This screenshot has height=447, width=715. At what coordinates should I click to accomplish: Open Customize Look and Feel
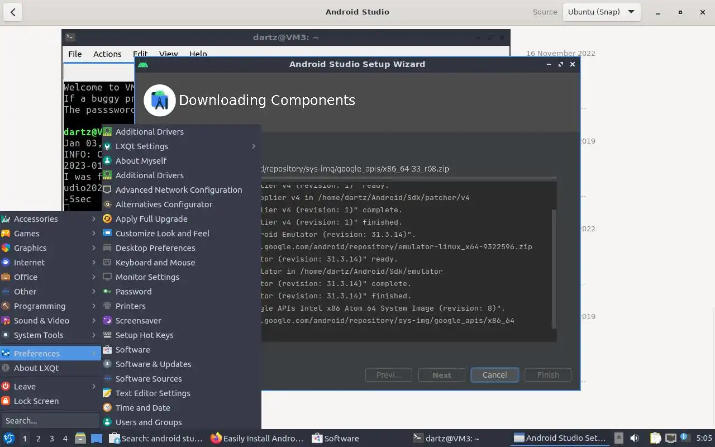[x=181, y=233]
